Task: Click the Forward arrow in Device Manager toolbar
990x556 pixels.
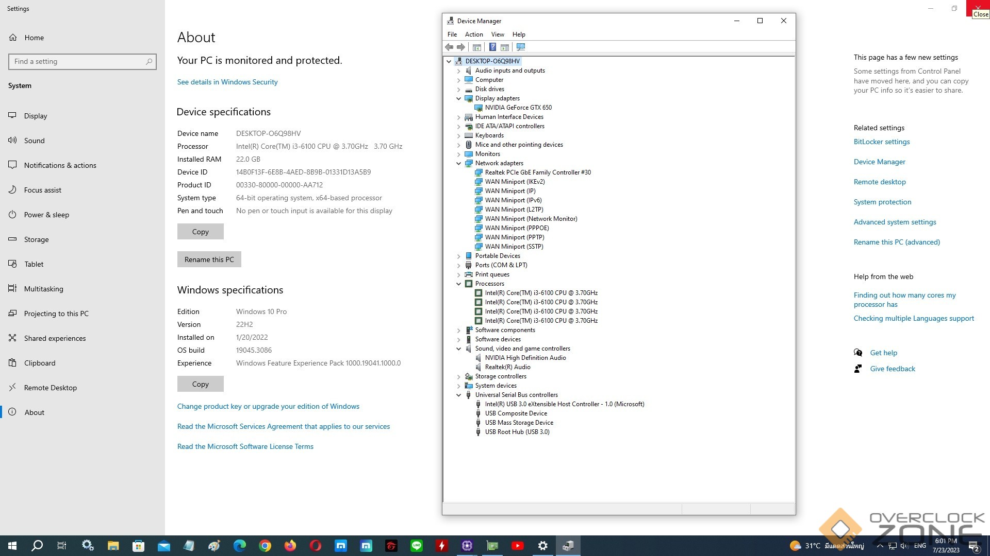Action: pos(461,47)
